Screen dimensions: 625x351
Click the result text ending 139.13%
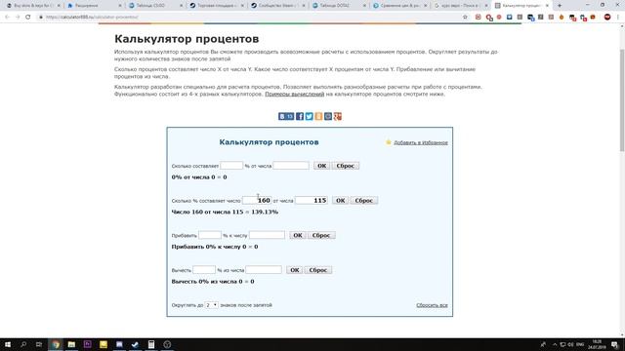pos(225,212)
